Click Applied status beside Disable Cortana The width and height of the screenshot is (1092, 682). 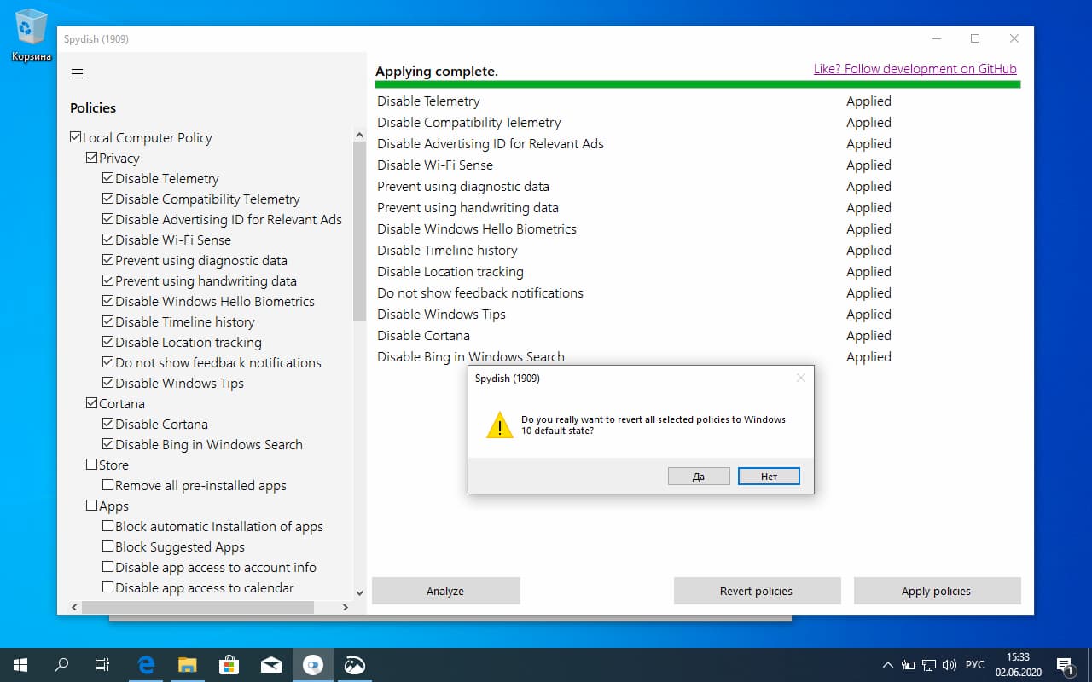pos(868,335)
